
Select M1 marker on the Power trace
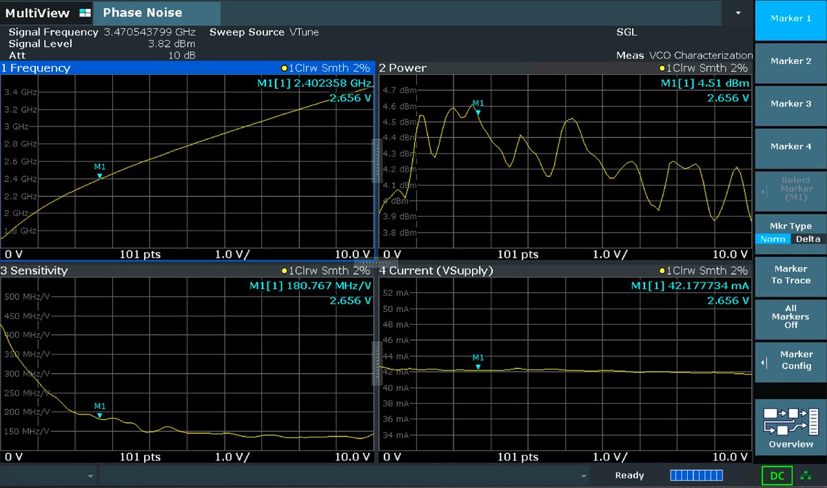pyautogui.click(x=478, y=112)
